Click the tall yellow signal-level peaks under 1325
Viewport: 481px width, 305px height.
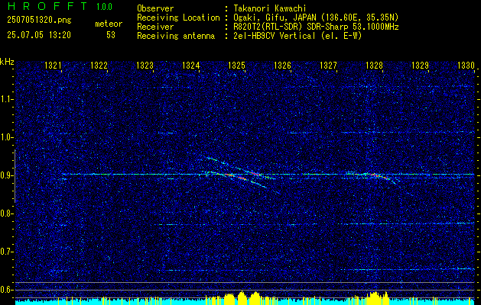242,297
